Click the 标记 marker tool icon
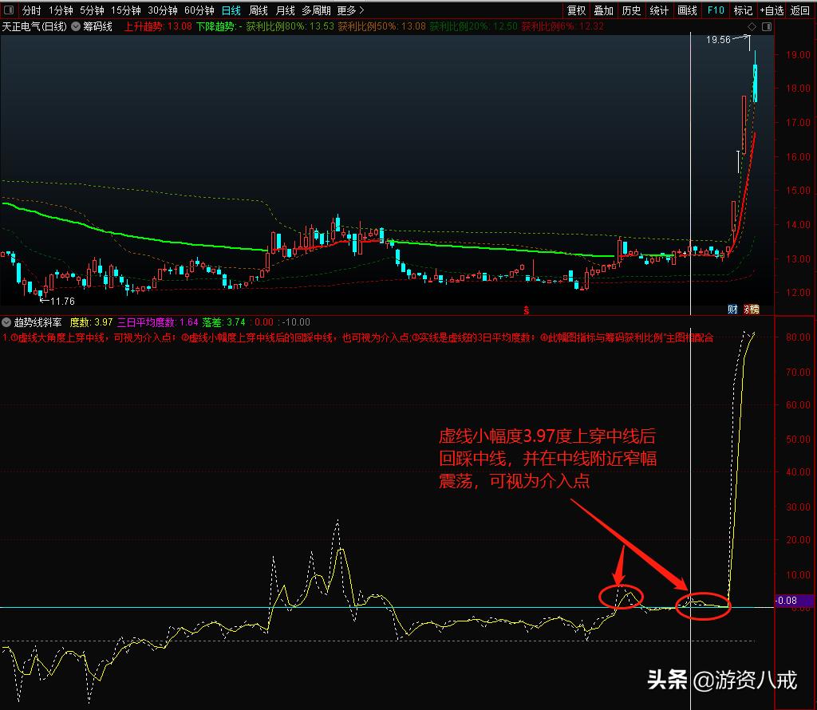 743,10
